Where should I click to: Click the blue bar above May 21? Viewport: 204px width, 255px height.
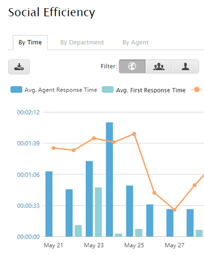pyautogui.click(x=49, y=204)
